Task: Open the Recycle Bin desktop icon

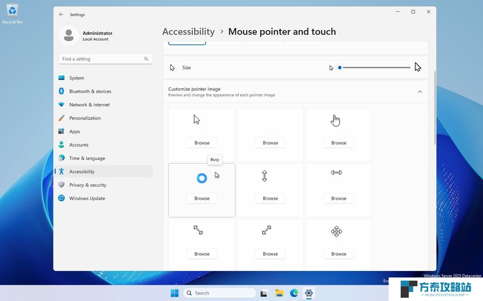Action: (x=12, y=14)
